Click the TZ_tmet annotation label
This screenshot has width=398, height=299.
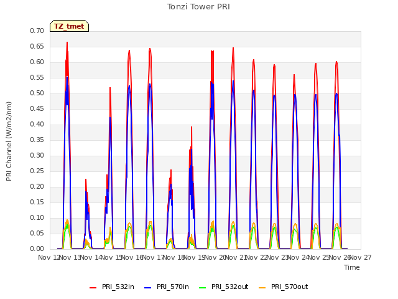click(69, 26)
